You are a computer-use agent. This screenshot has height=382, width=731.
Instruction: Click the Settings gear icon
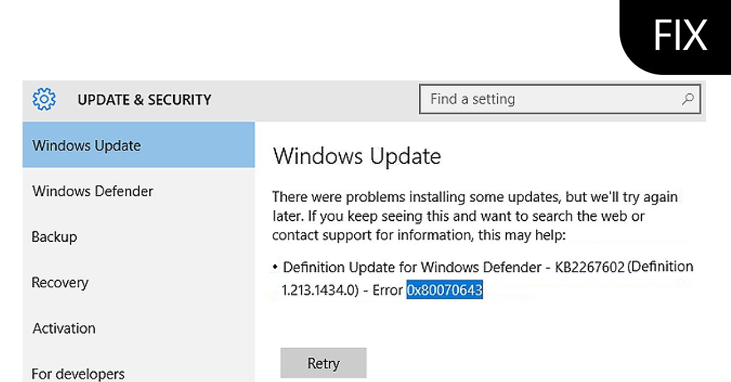point(44,99)
